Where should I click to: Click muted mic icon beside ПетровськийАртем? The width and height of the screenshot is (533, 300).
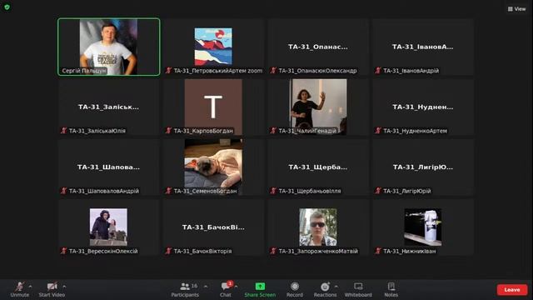click(x=168, y=70)
